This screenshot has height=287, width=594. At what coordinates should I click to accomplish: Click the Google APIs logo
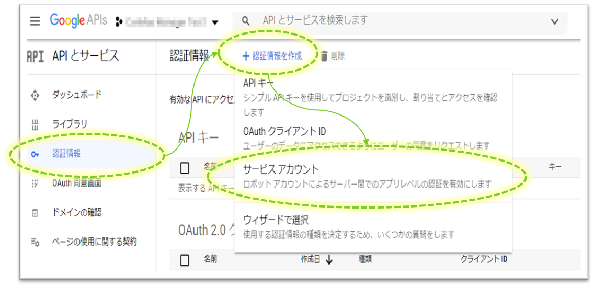[x=78, y=21]
